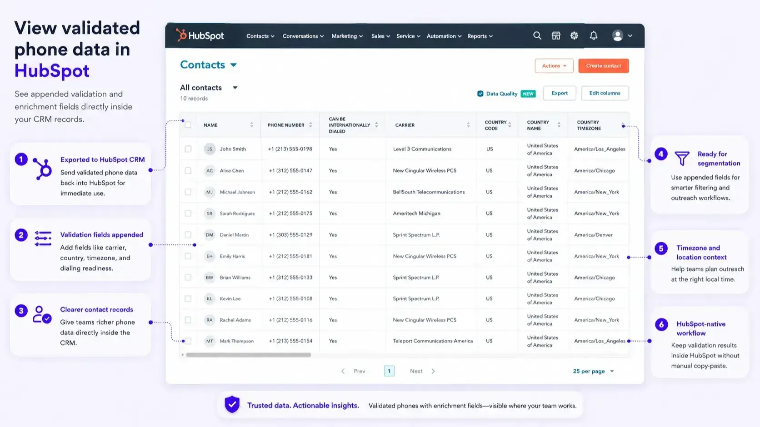Sort by Country Name column arrows
Image resolution: width=760 pixels, height=427 pixels.
click(559, 125)
